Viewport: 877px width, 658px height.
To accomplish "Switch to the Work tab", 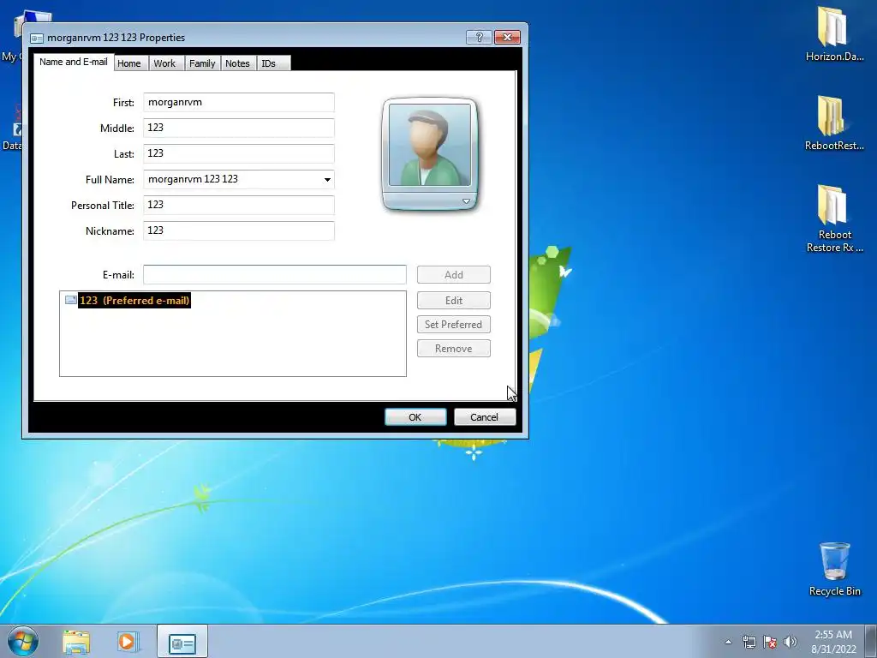I will pos(164,63).
